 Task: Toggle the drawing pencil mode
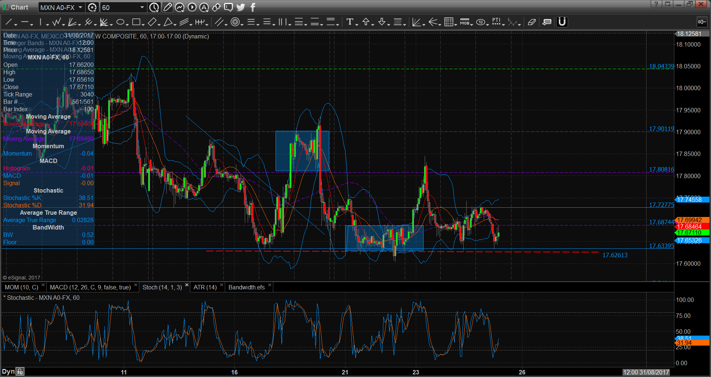coord(167,7)
